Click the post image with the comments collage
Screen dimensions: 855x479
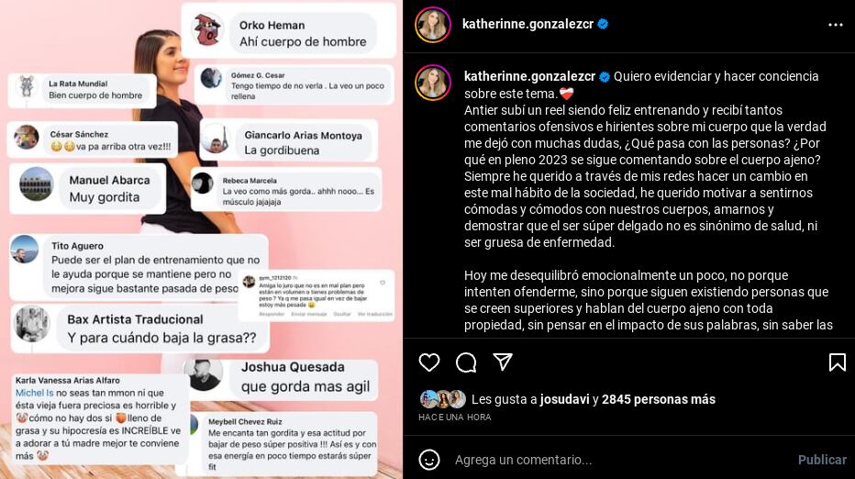tap(201, 239)
